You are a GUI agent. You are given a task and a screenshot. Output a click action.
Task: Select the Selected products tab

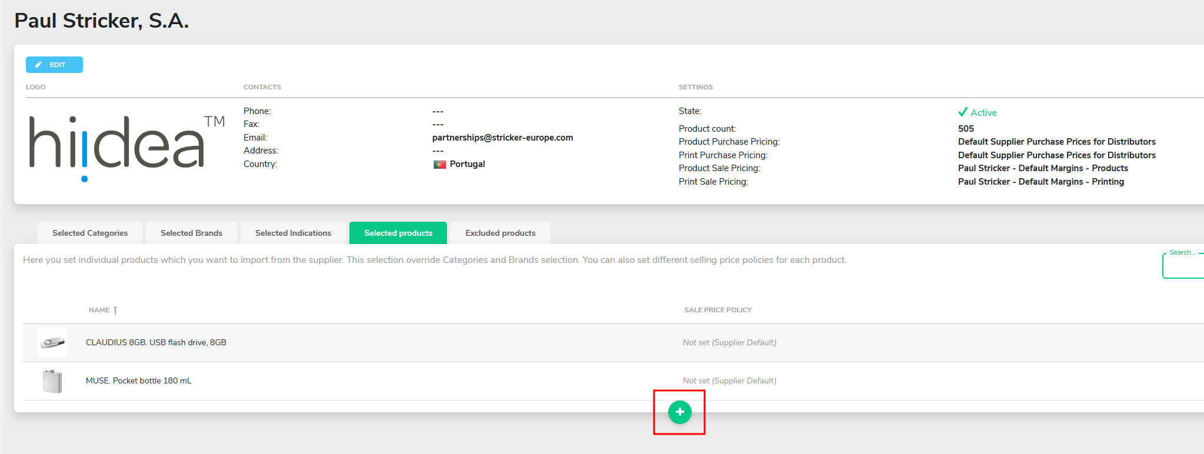tap(398, 233)
